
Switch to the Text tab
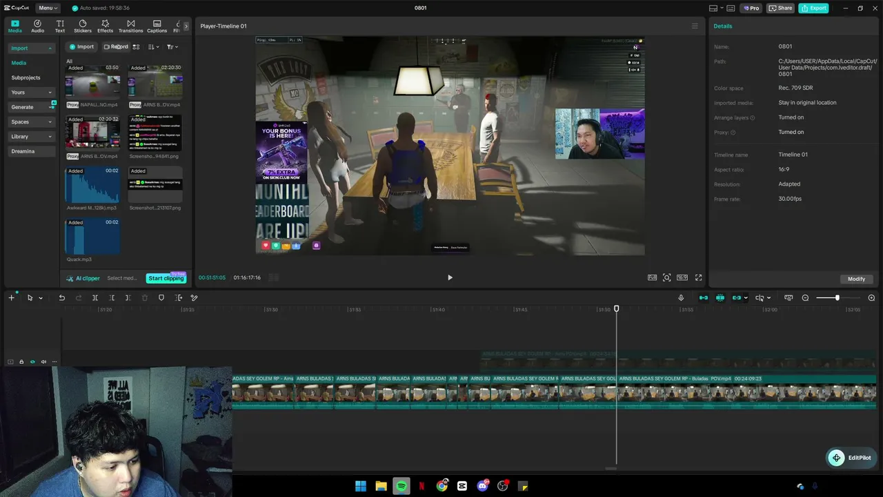(x=60, y=26)
